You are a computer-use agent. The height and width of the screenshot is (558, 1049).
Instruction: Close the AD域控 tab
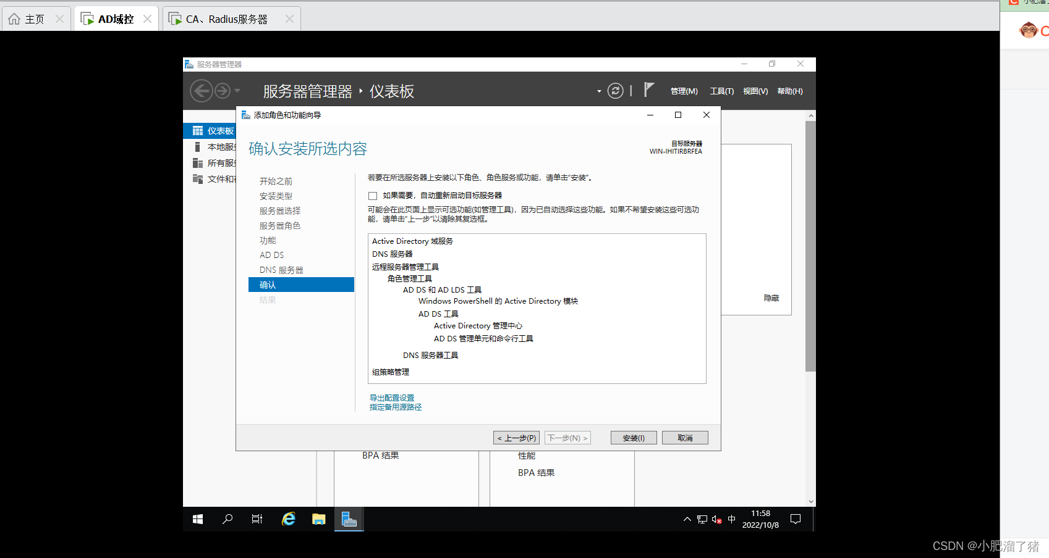(147, 19)
